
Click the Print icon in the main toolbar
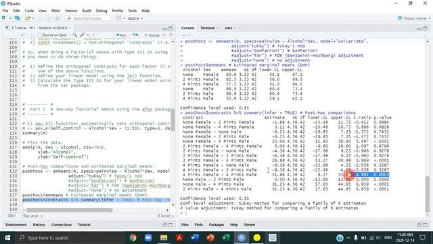click(x=58, y=18)
